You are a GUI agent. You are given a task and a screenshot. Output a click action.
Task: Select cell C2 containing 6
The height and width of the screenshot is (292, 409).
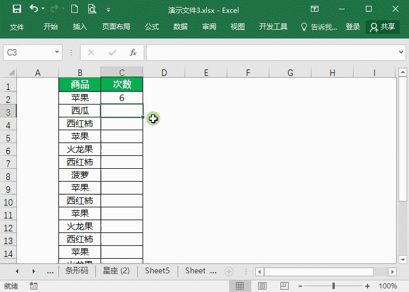coord(122,98)
